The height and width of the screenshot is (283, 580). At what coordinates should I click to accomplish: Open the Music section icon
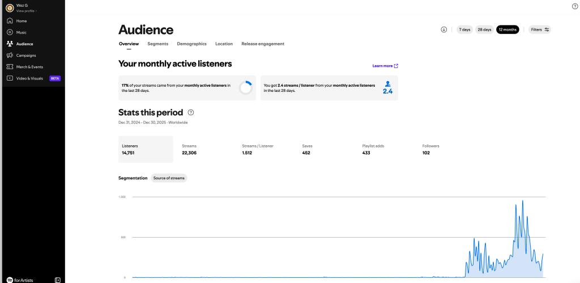10,32
